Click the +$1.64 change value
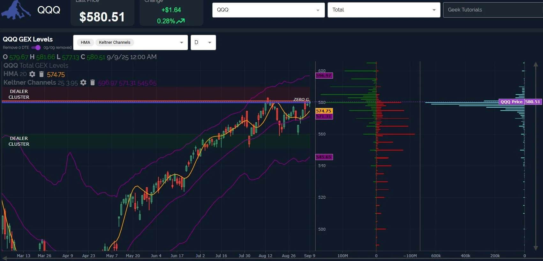The height and width of the screenshot is (261, 543). click(x=171, y=10)
